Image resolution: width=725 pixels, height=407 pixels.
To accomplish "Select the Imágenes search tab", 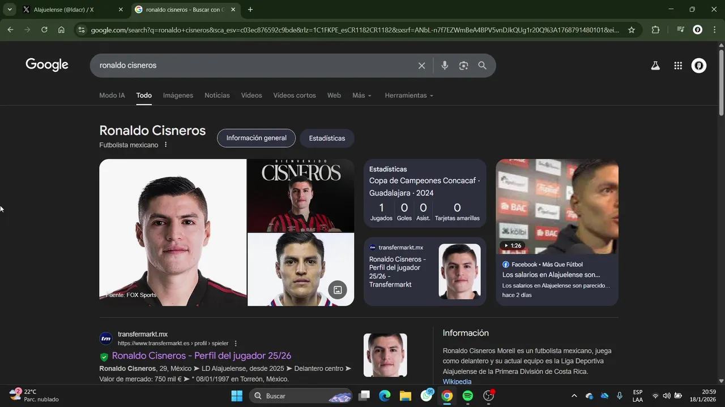I will click(178, 96).
